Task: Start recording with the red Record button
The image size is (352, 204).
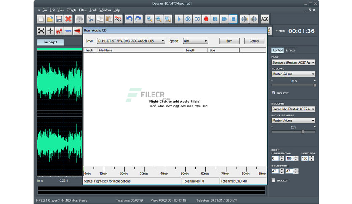Action: tap(206, 19)
